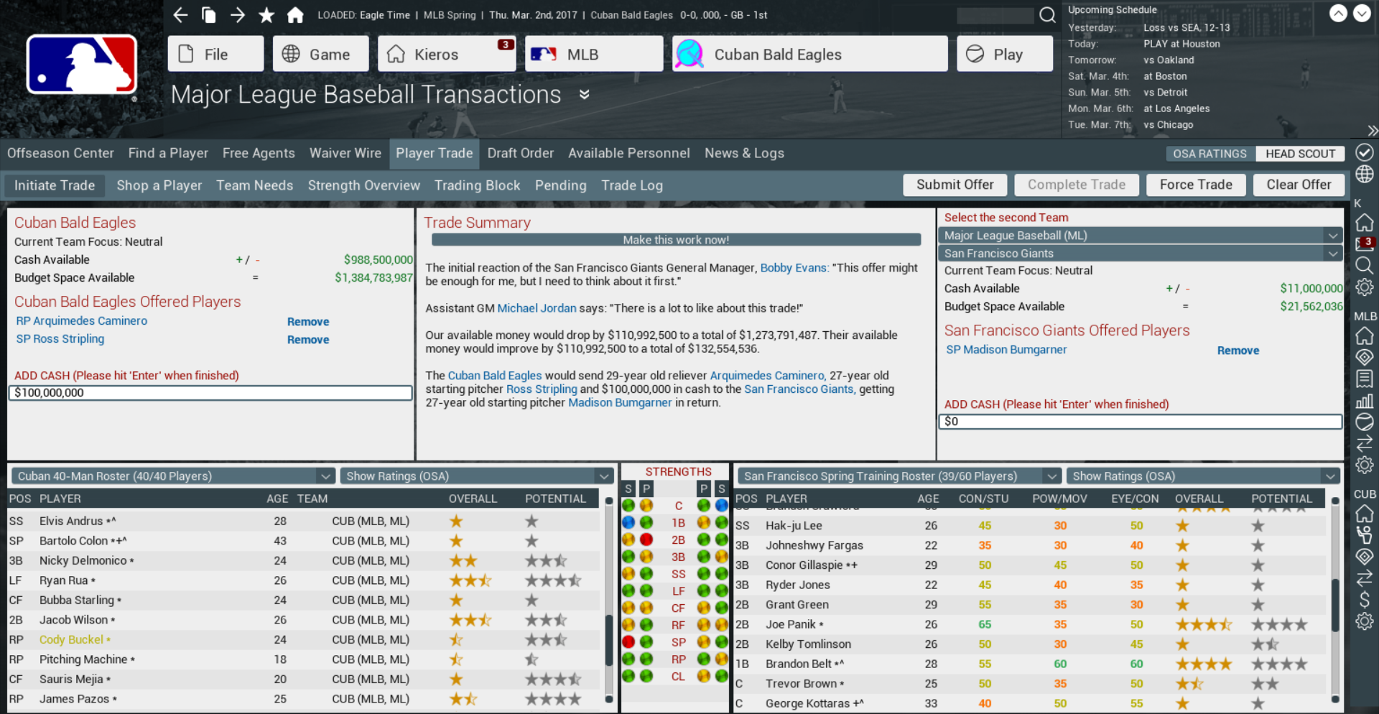The width and height of the screenshot is (1379, 714).
Task: Open the Trade Log subtab
Action: (x=632, y=185)
